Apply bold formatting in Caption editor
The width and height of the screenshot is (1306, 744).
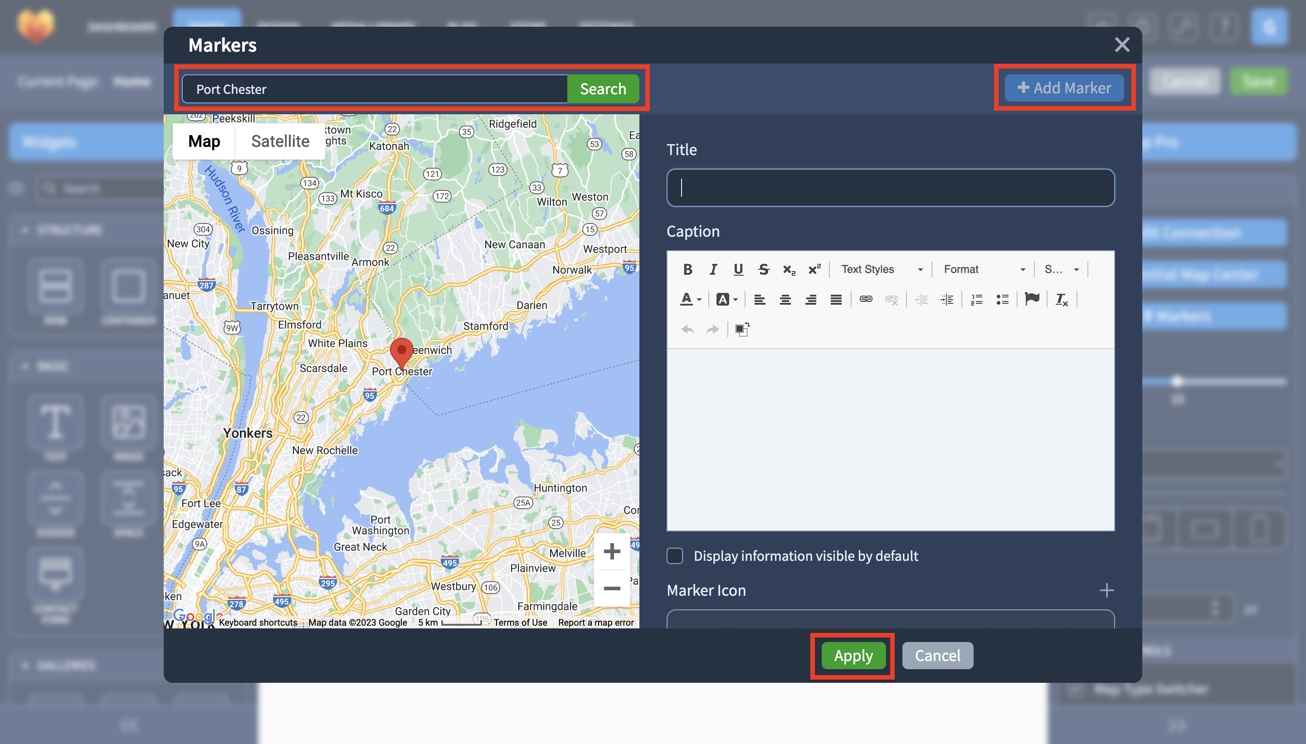click(688, 269)
